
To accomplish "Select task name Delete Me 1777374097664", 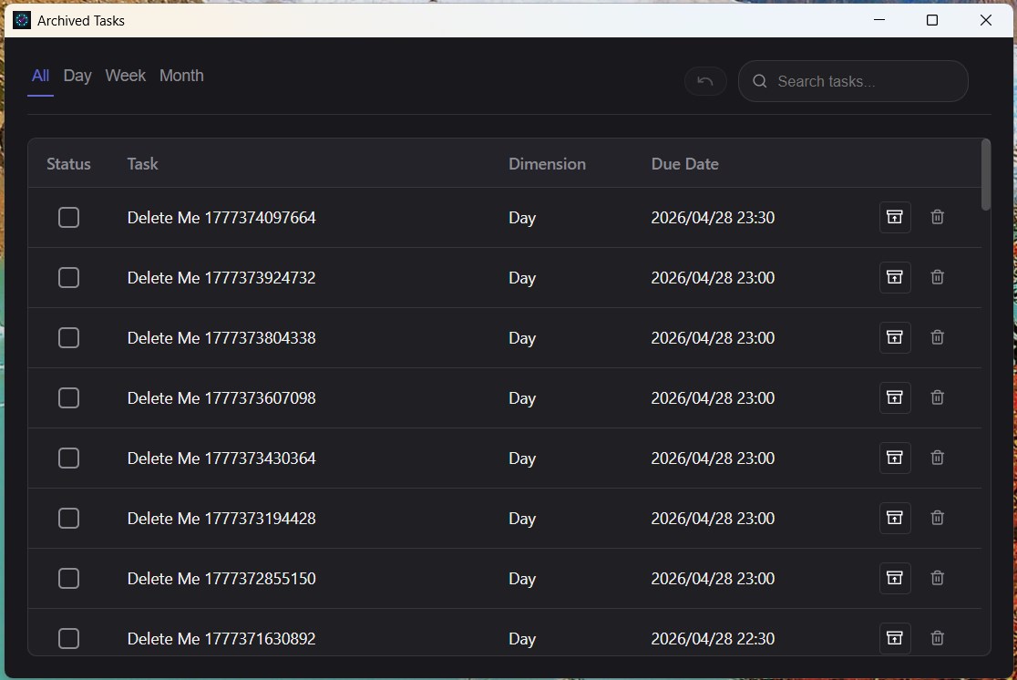I will [x=221, y=217].
